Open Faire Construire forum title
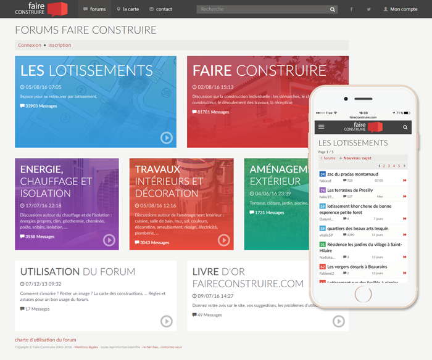The image size is (432, 360). [259, 71]
